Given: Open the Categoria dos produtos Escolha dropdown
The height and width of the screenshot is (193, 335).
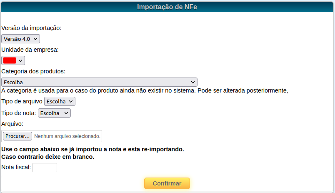Looking at the screenshot, I should pyautogui.click(x=99, y=82).
